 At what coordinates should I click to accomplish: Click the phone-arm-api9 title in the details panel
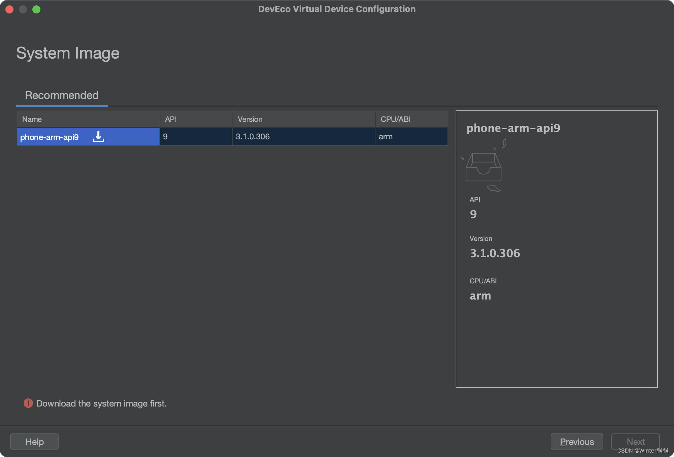point(513,128)
